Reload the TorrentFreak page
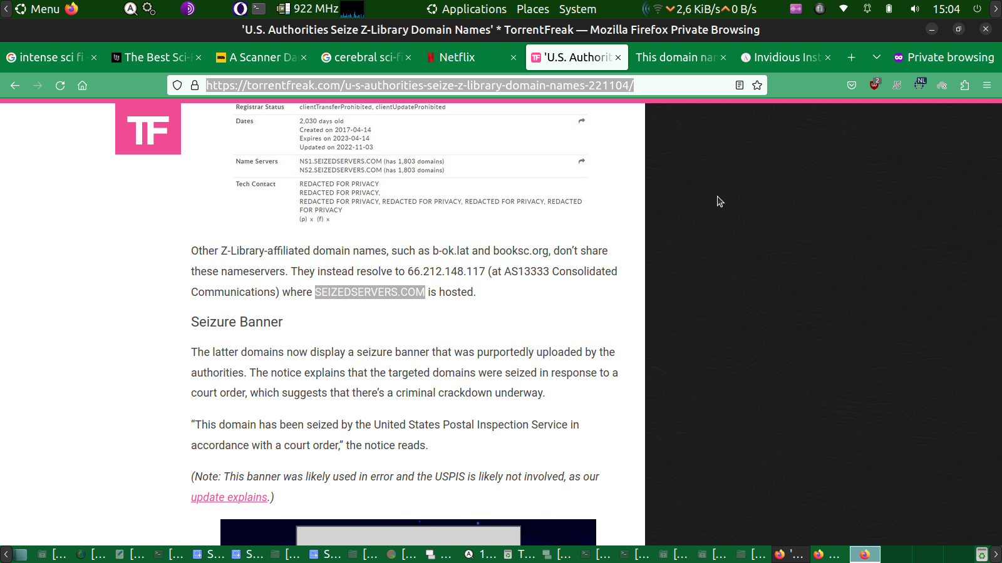The image size is (1002, 563). 60,85
